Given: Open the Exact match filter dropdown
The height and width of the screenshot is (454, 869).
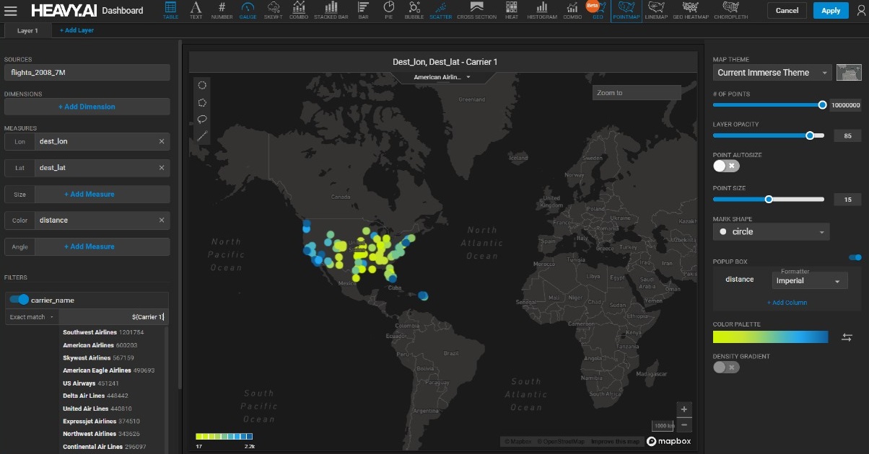Looking at the screenshot, I should tap(32, 317).
